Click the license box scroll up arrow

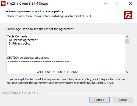pos(127,37)
